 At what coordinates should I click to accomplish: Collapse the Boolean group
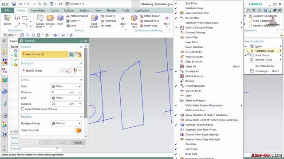(81, 117)
